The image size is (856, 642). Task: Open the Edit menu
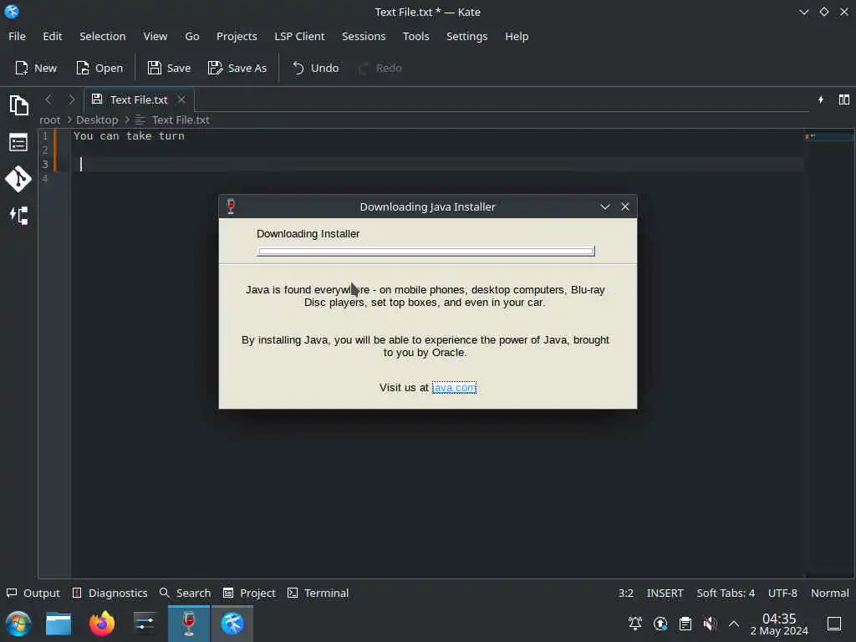(53, 36)
